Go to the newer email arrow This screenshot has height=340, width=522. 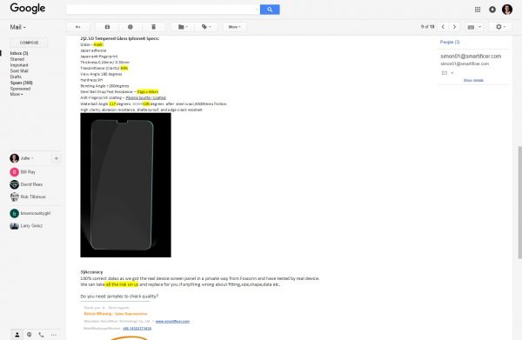point(443,27)
